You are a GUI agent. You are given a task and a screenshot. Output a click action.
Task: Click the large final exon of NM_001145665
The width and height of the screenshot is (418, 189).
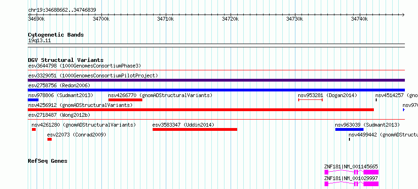point(371,172)
